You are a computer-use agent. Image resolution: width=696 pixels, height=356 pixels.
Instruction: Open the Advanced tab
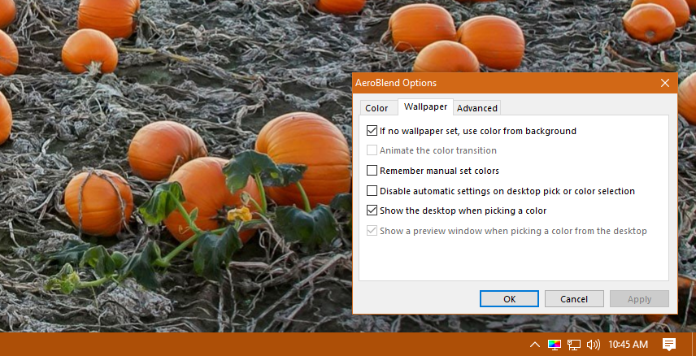[477, 108]
